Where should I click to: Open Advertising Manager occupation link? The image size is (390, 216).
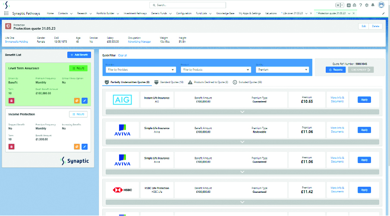pos(139,42)
